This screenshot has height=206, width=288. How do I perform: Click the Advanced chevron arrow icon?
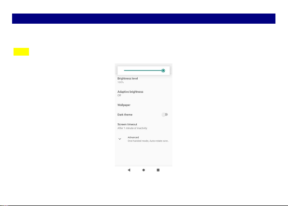point(120,139)
